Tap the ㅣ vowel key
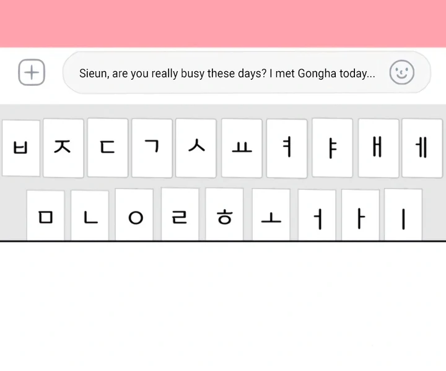Viewport: 446px width, 371px height. click(x=403, y=216)
